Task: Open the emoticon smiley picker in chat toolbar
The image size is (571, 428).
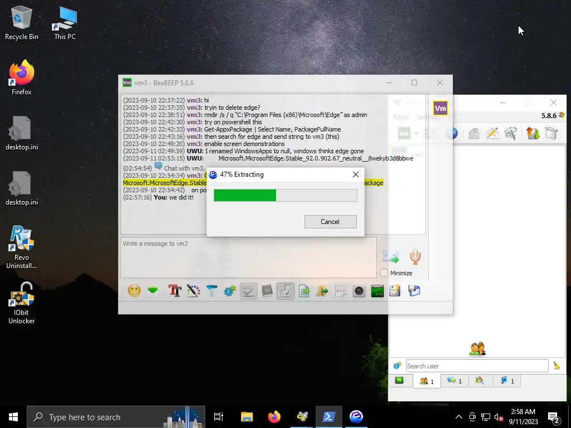Action: [x=134, y=291]
